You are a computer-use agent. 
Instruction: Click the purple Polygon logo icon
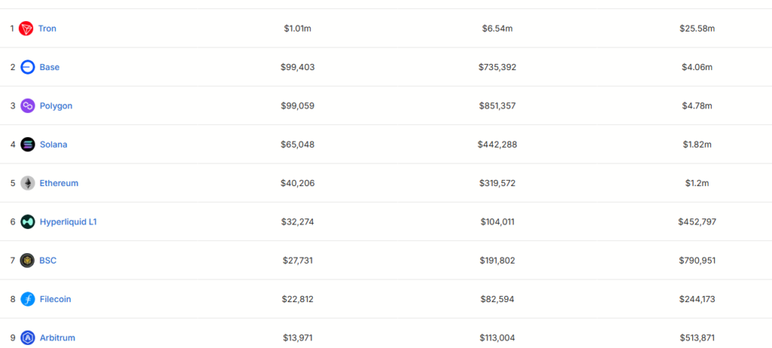[x=28, y=106]
